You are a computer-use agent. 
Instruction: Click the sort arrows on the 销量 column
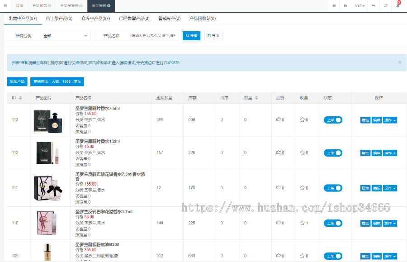click(x=256, y=98)
